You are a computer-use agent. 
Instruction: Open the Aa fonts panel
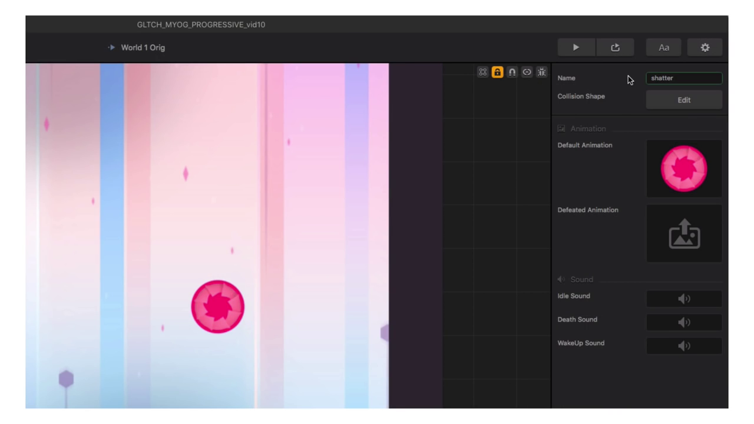coord(664,48)
